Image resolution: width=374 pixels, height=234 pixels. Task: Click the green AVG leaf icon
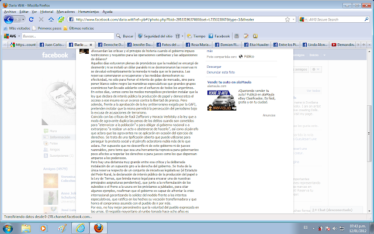point(61,19)
